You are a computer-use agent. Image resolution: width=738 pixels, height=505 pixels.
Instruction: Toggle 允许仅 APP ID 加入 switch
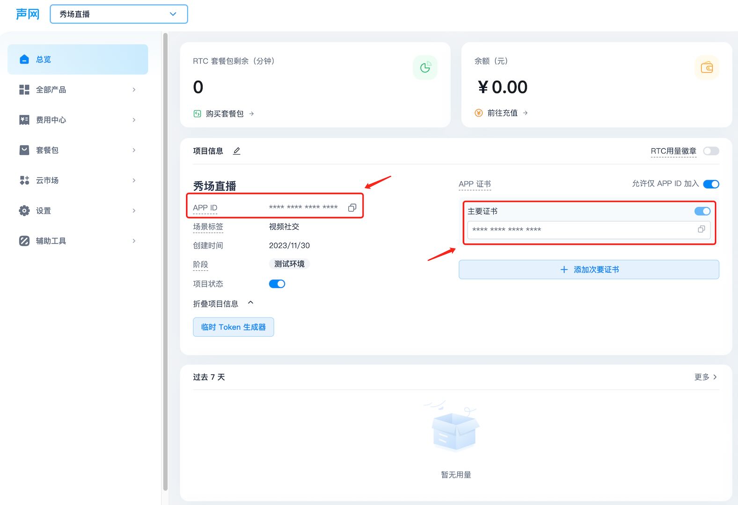point(711,184)
